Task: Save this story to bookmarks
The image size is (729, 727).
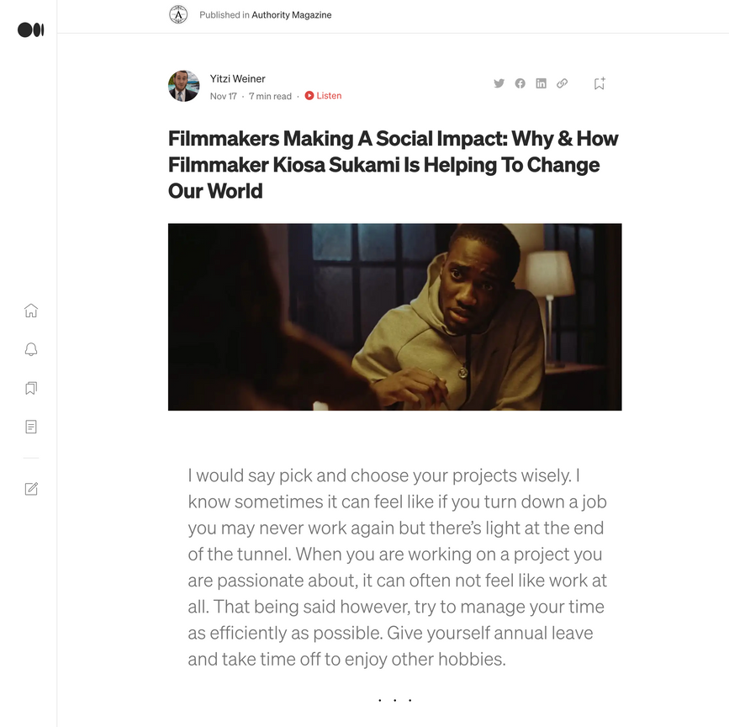Action: tap(599, 83)
